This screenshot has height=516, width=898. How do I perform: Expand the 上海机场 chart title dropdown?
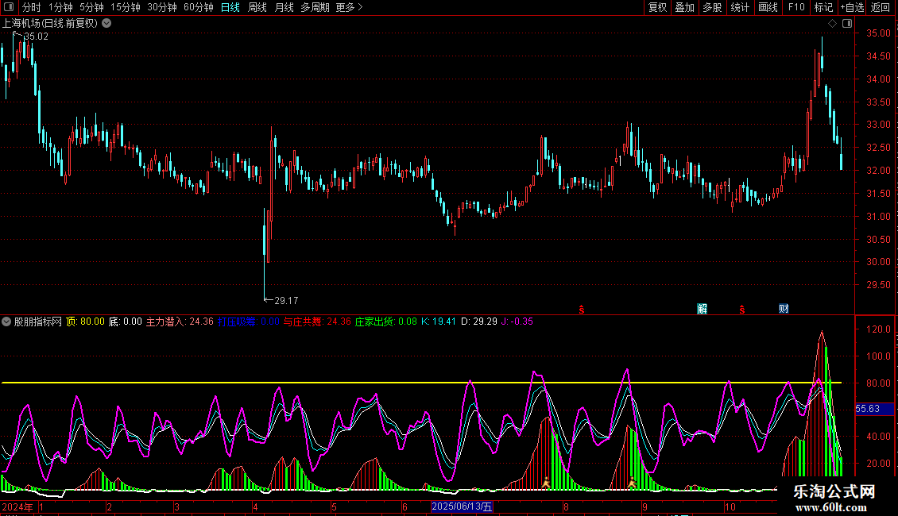pyautogui.click(x=106, y=24)
